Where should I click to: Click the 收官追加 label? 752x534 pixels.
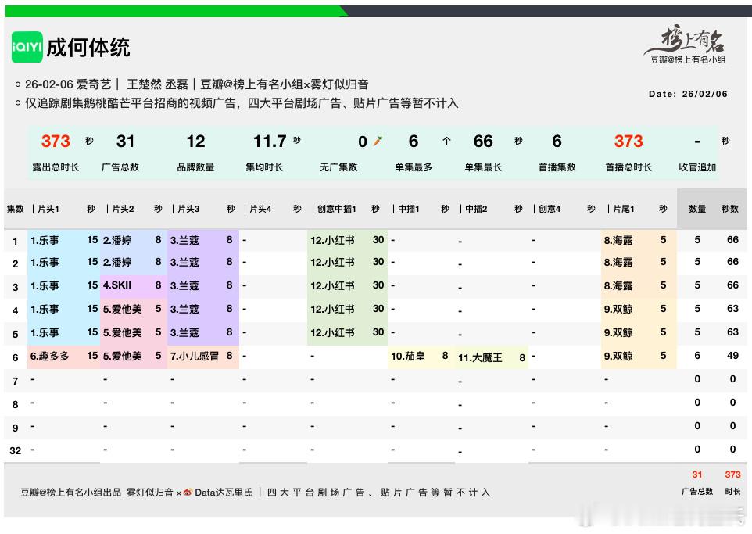(x=697, y=167)
